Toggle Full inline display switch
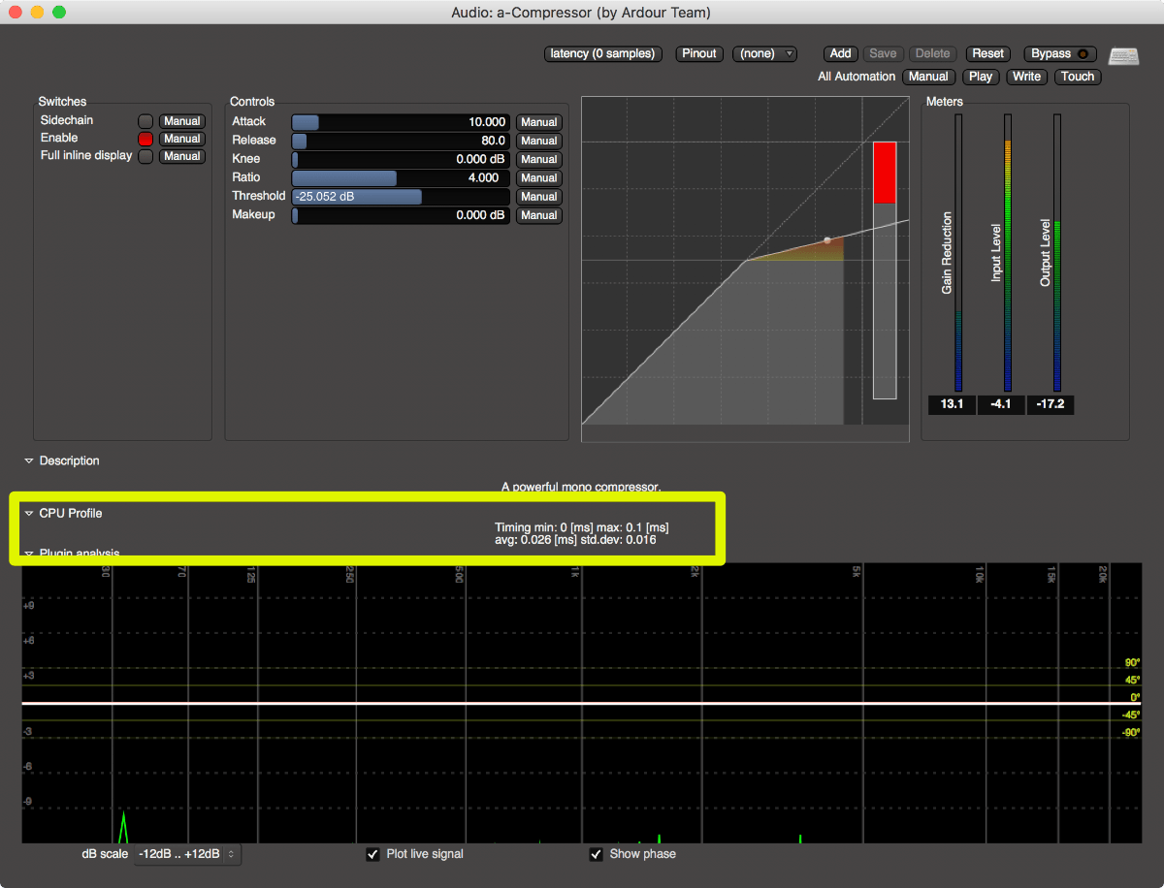The width and height of the screenshot is (1164, 888). tap(145, 156)
